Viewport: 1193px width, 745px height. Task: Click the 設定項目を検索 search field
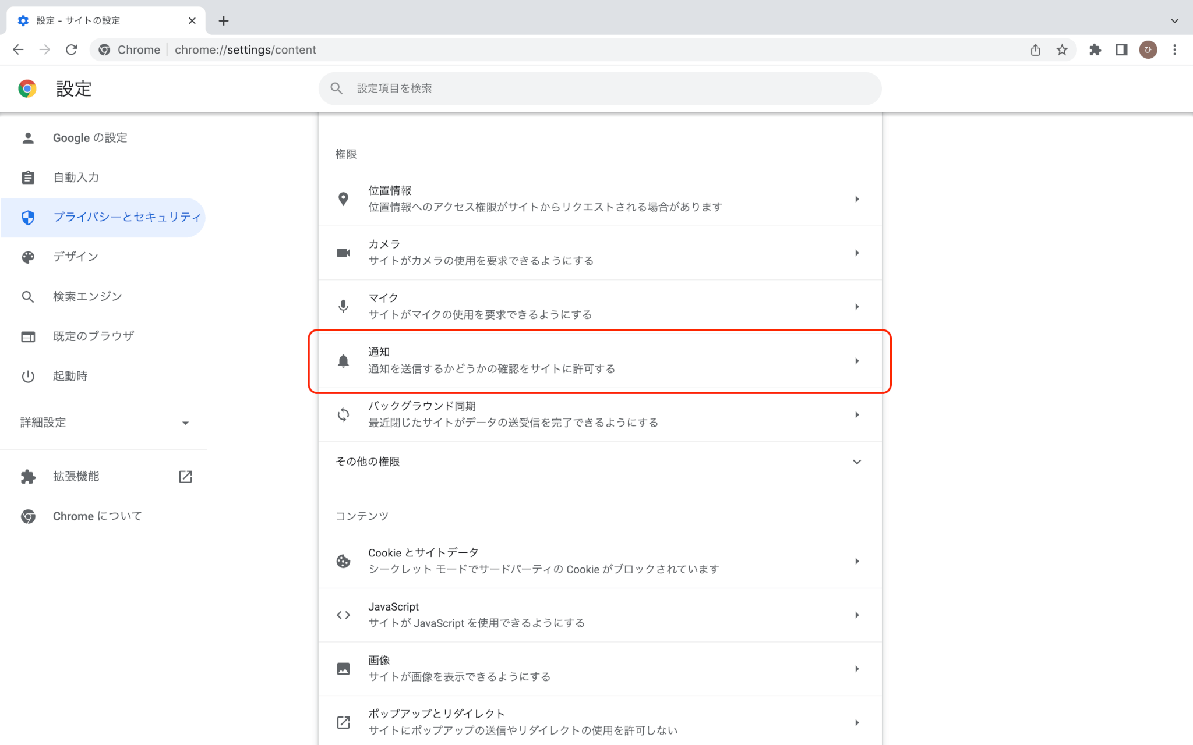click(599, 88)
